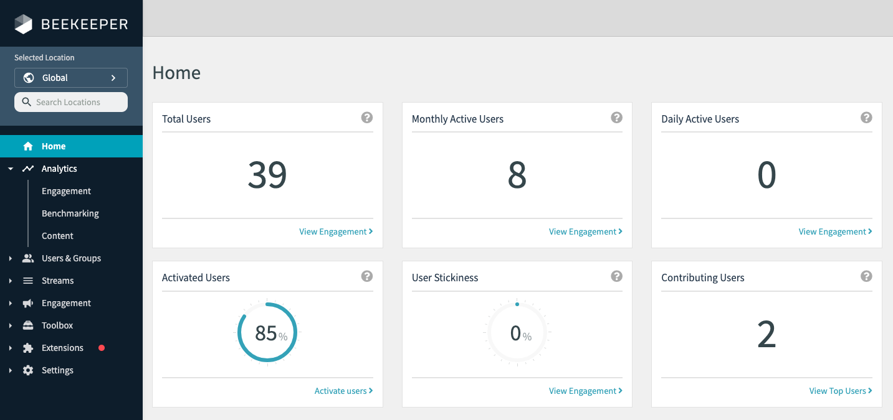Click the Extensions puzzle piece icon
This screenshot has width=893, height=420.
(27, 347)
